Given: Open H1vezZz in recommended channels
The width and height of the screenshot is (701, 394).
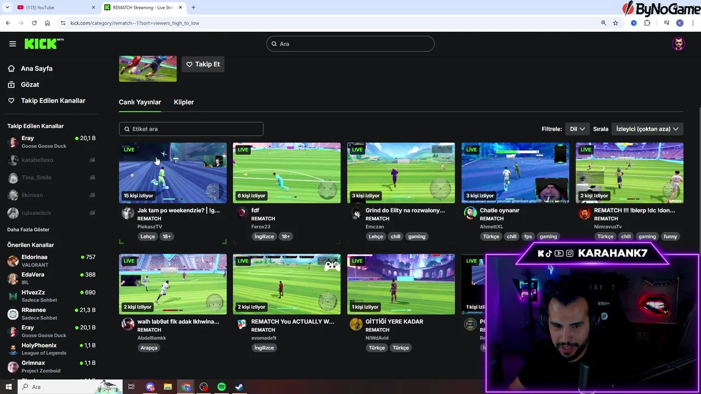Looking at the screenshot, I should coord(51,296).
